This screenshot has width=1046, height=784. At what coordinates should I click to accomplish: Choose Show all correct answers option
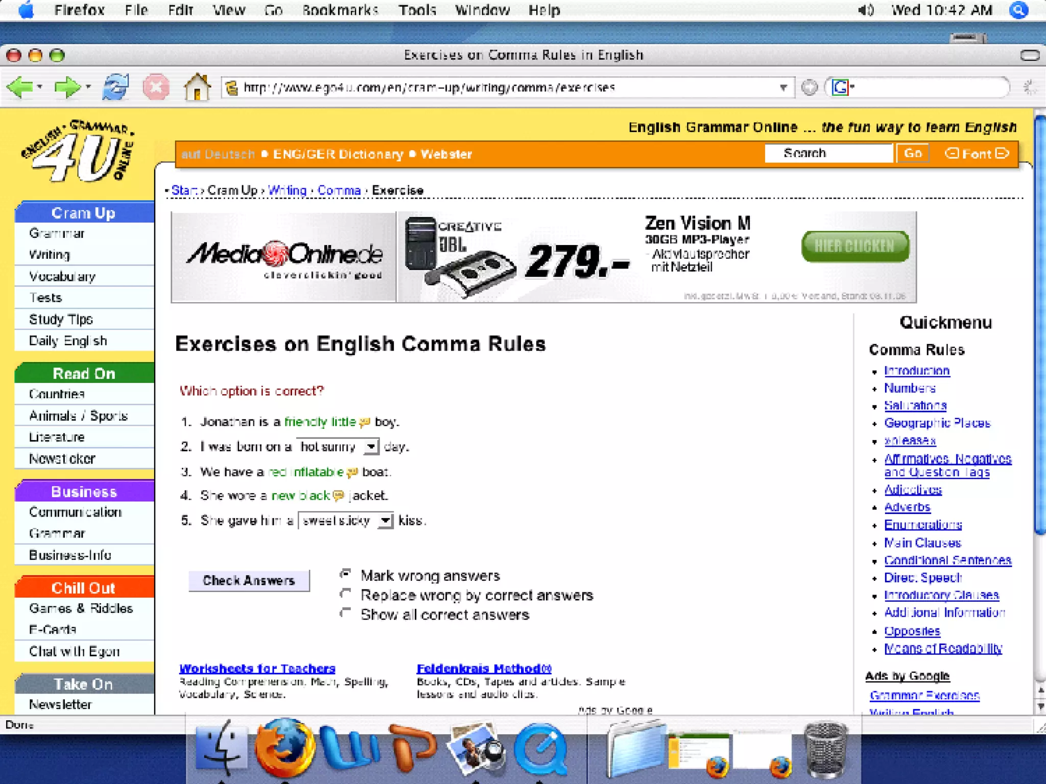point(346,613)
